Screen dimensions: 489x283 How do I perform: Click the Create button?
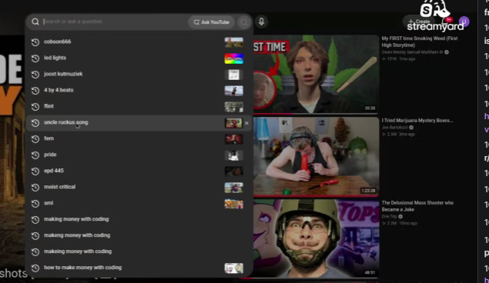[419, 22]
